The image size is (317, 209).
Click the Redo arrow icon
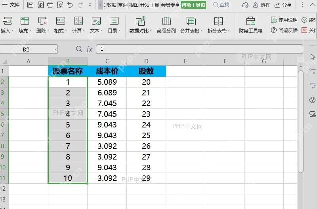click(x=80, y=5)
